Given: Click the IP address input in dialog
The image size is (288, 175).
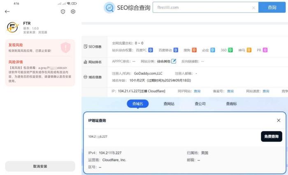Looking at the screenshot, I should [173, 136].
